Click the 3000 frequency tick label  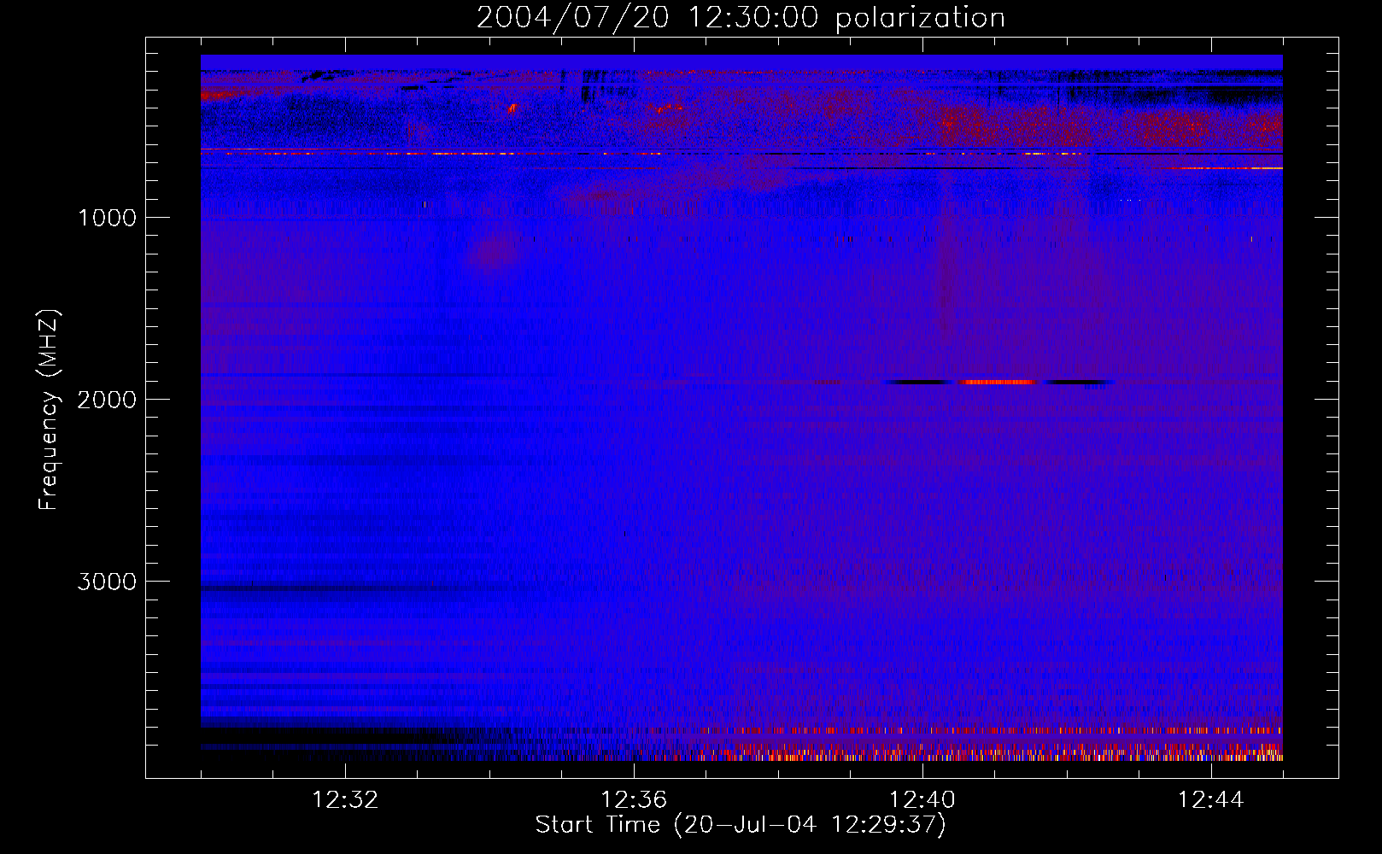107,582
